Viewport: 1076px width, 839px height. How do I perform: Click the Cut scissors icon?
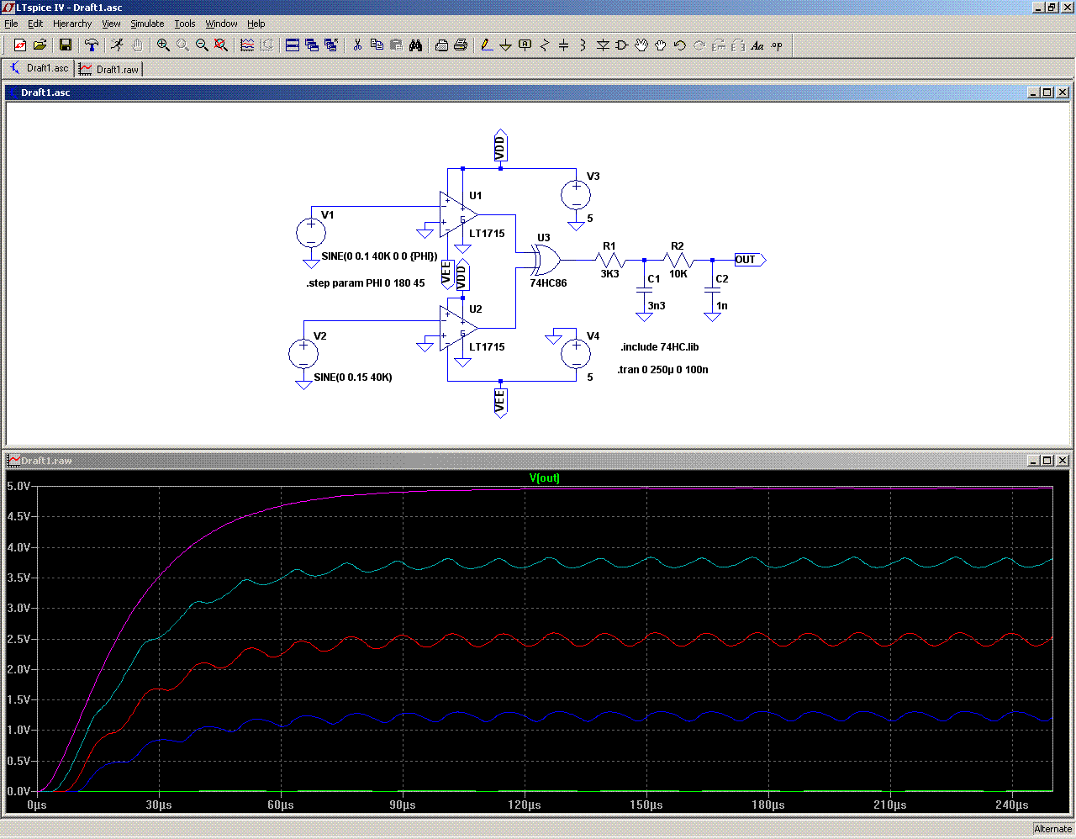(x=357, y=45)
